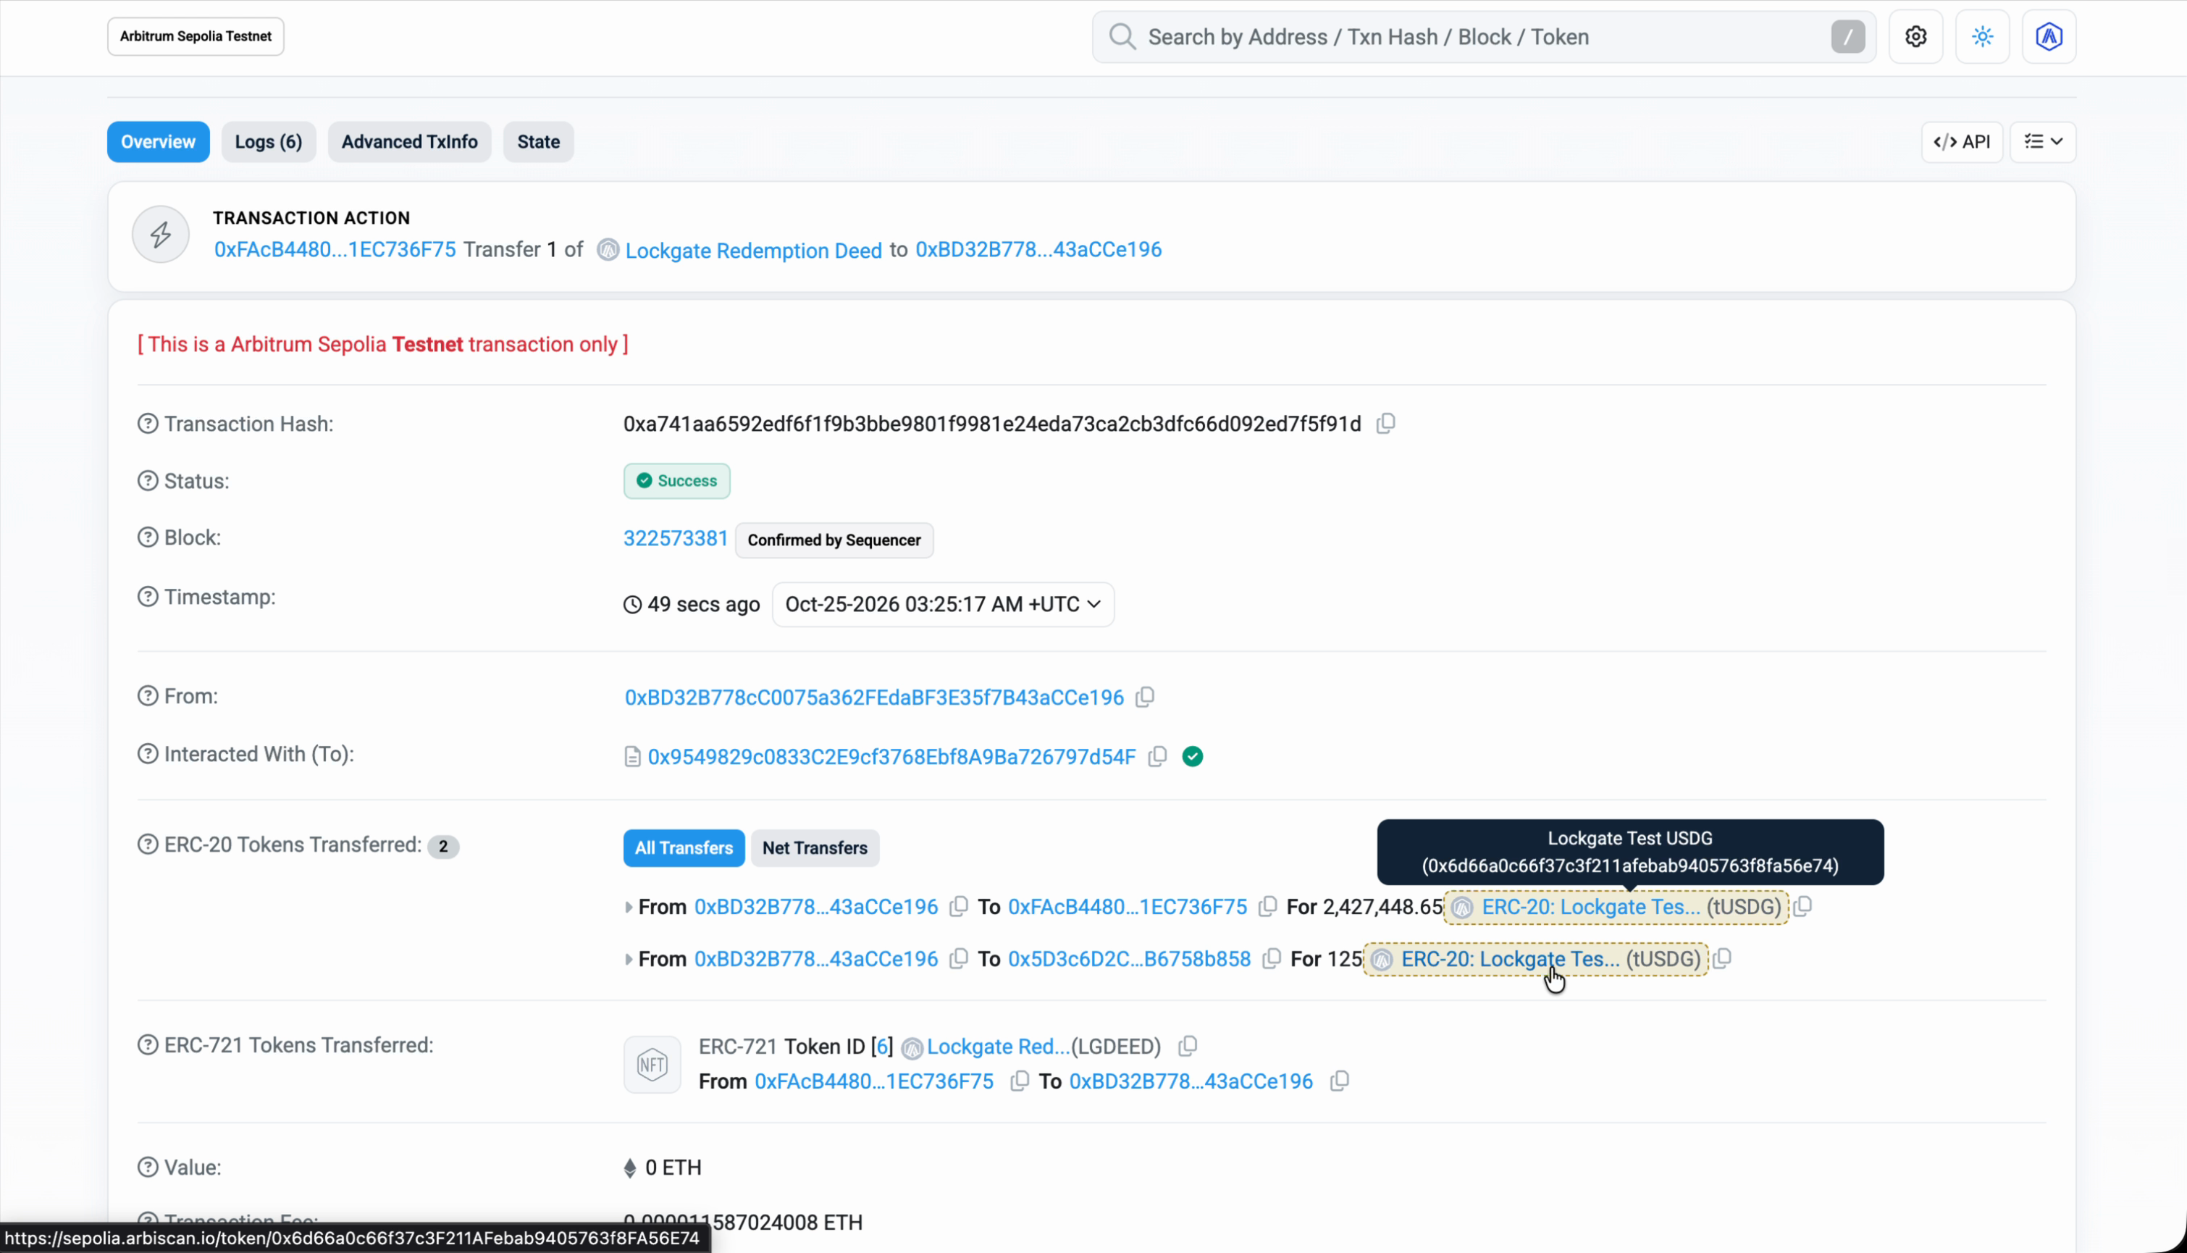
Task: Open the Lockgate Red... LGDEED token link
Action: [x=998, y=1047]
